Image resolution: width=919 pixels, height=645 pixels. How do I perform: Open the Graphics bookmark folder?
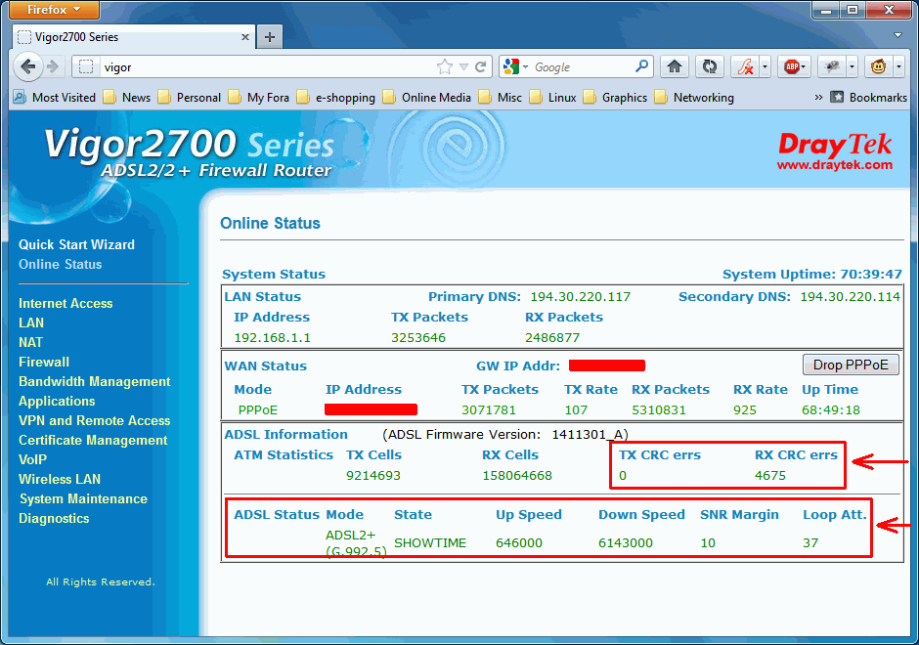click(x=615, y=98)
